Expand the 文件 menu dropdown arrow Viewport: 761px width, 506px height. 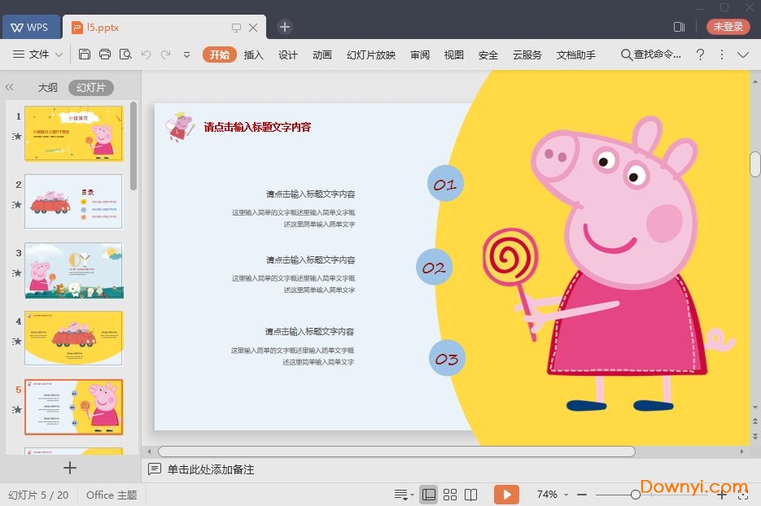(59, 55)
